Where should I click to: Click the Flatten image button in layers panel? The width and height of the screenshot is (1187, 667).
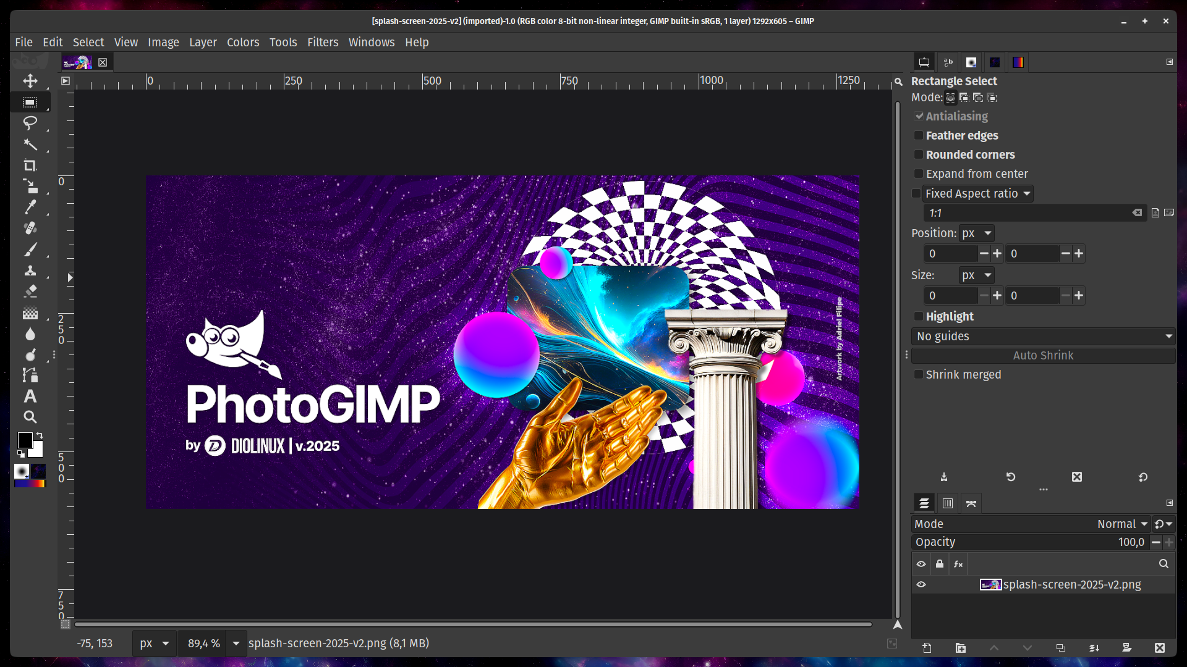1093,647
